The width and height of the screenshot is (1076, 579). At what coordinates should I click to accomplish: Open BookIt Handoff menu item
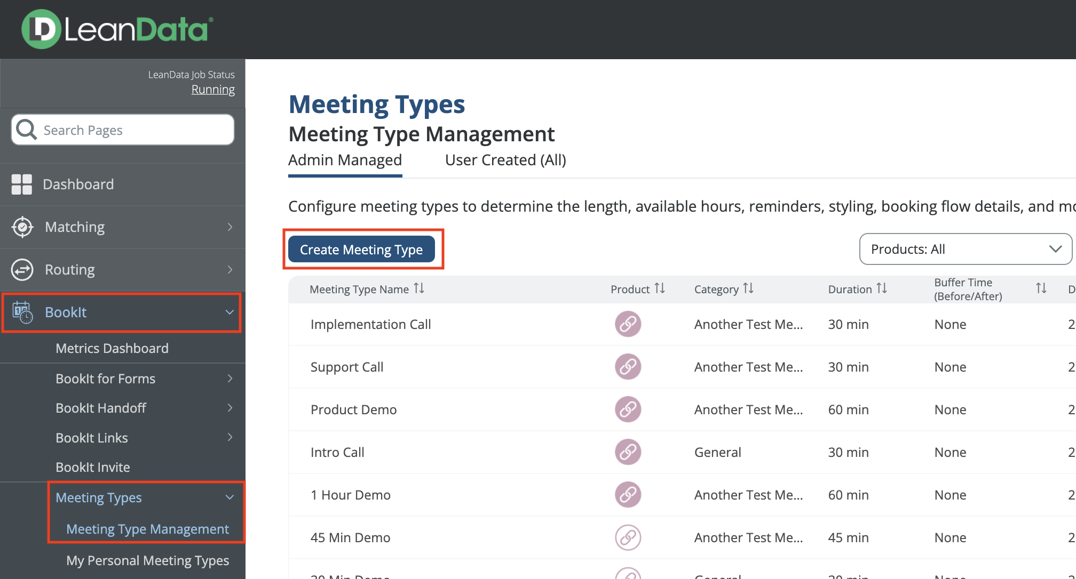point(101,408)
